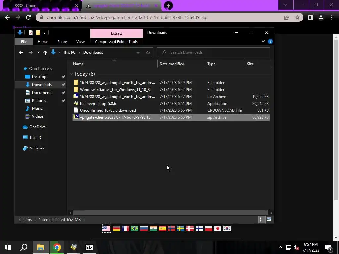The height and width of the screenshot is (254, 339).
Task: Select the Windows7Games_for_Windows_11_10_8 folder
Action: (x=171, y=89)
